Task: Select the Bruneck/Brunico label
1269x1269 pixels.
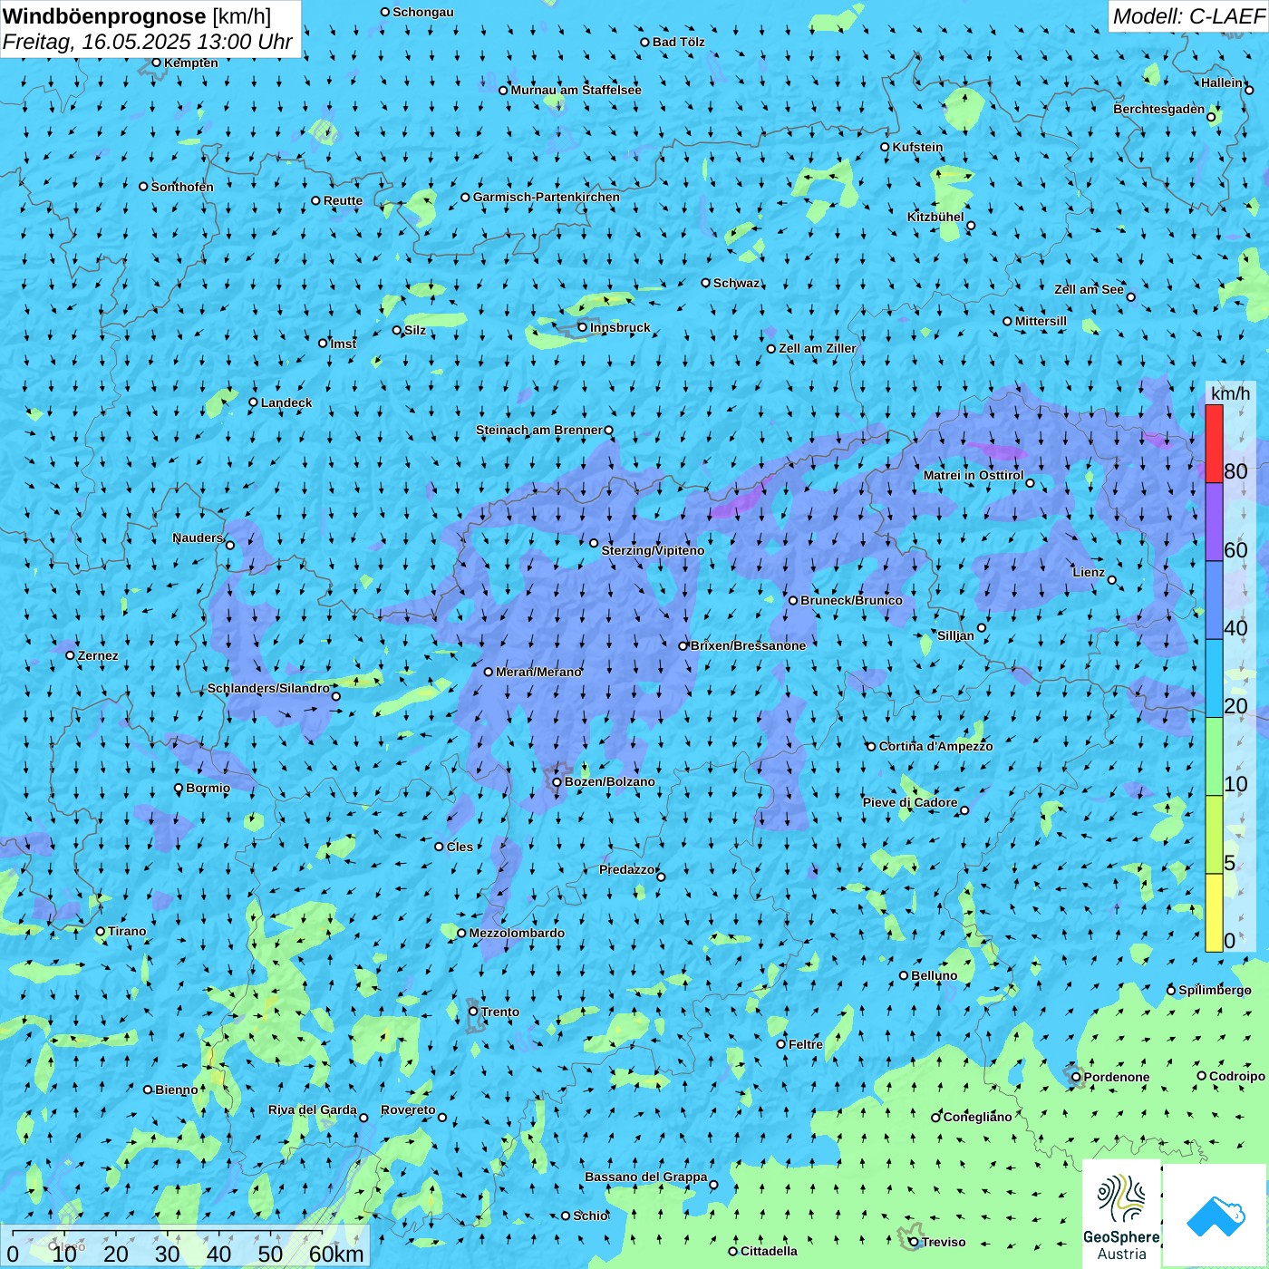Action: point(851,600)
